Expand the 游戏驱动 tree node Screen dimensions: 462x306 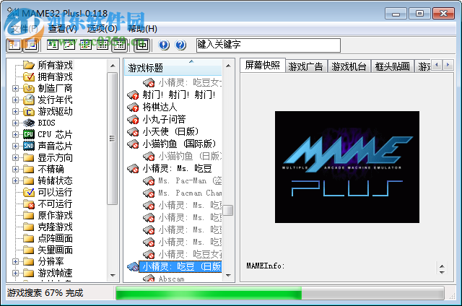click(x=16, y=111)
